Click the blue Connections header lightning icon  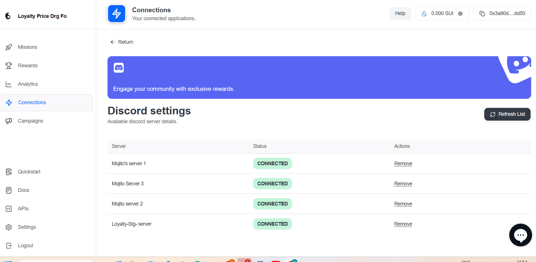pyautogui.click(x=117, y=14)
